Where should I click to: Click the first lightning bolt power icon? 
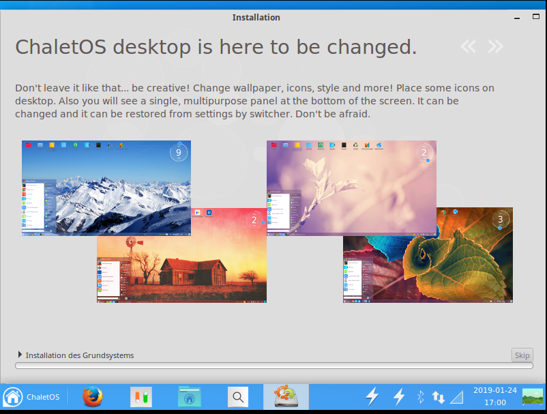(372, 396)
